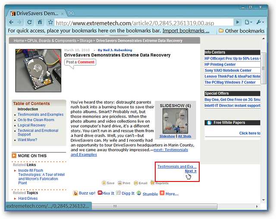
Task: Go back with the browser back arrow
Action: (x=11, y=22)
